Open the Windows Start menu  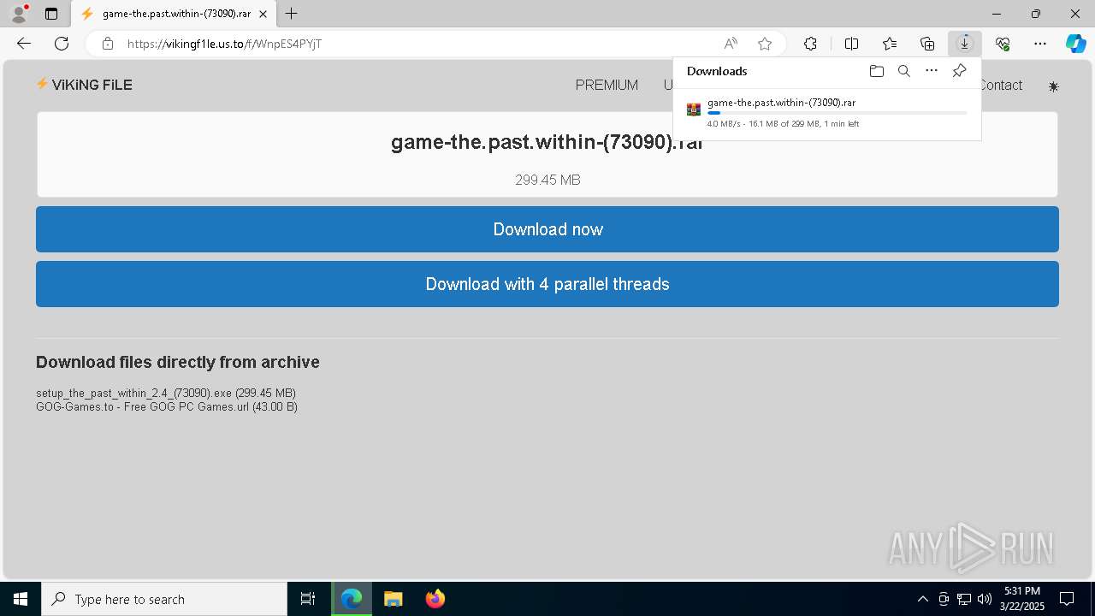tap(21, 599)
